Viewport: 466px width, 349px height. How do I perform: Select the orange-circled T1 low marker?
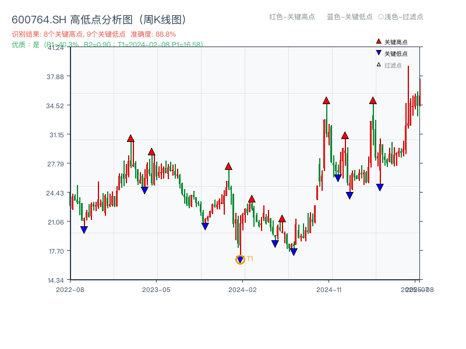[x=240, y=259]
